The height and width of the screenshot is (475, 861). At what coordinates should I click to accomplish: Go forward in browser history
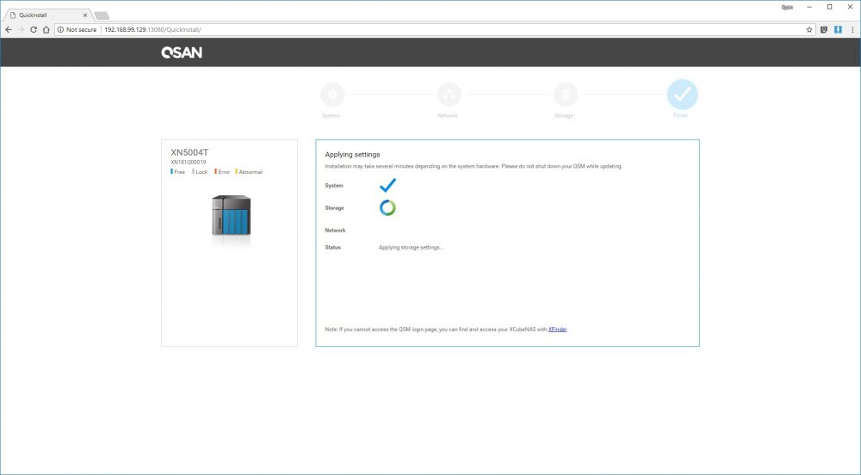click(21, 29)
